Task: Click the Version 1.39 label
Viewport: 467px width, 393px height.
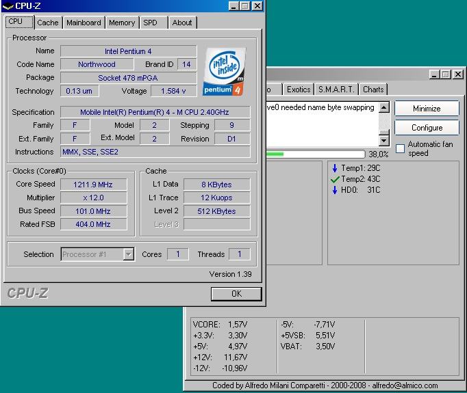Action: (x=230, y=274)
